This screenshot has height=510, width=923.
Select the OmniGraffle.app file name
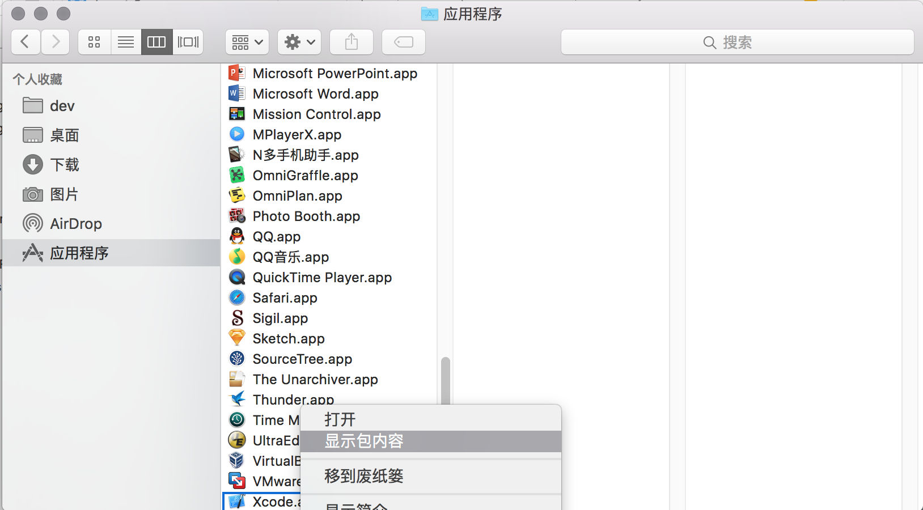[x=306, y=175]
